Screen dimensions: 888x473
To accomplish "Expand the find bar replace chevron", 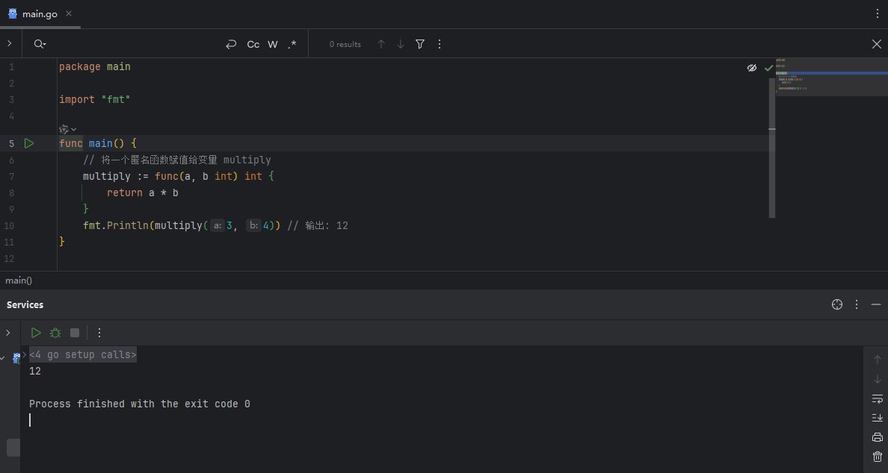I will [9, 44].
